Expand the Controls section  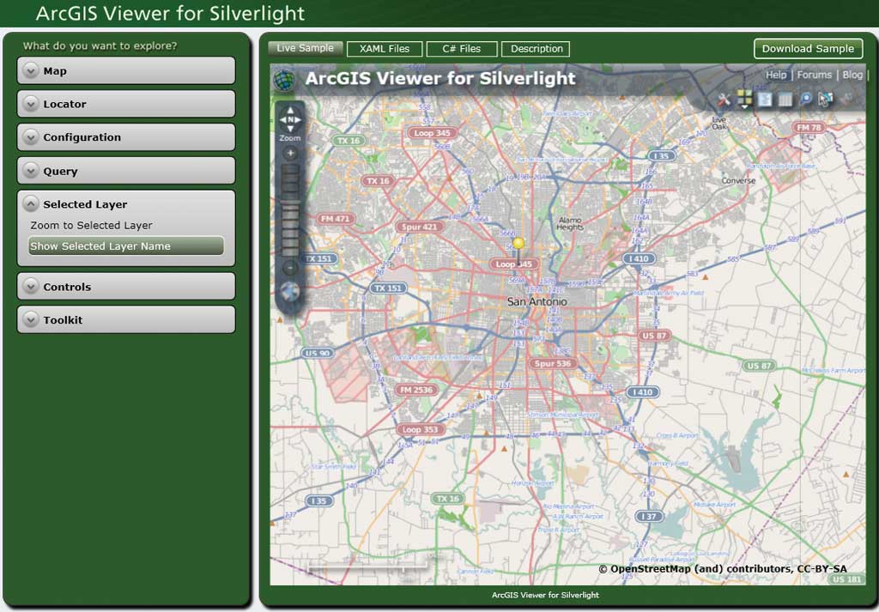click(126, 287)
